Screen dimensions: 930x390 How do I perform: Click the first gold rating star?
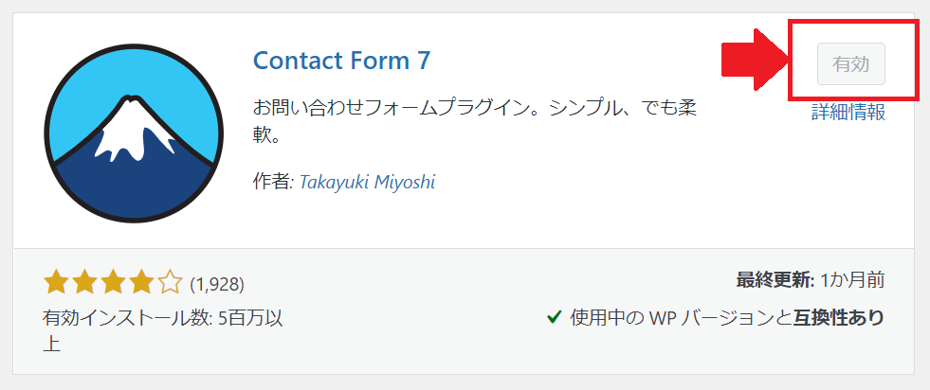(55, 283)
